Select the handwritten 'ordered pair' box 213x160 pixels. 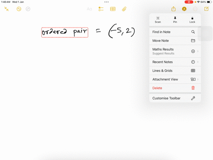pos(65,32)
